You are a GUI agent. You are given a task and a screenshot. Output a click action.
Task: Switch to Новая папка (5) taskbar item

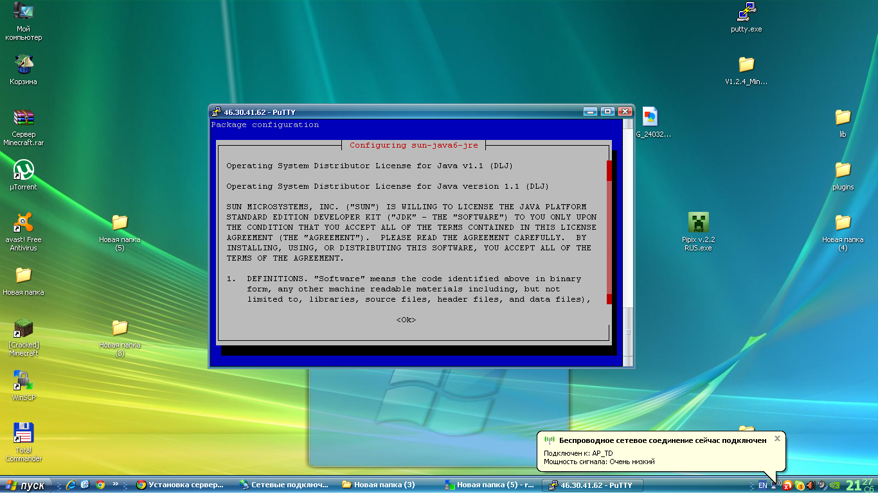tap(490, 485)
